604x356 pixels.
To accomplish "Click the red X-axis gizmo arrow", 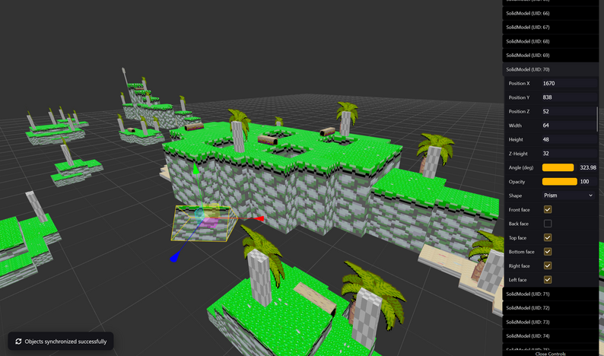I will 258,219.
